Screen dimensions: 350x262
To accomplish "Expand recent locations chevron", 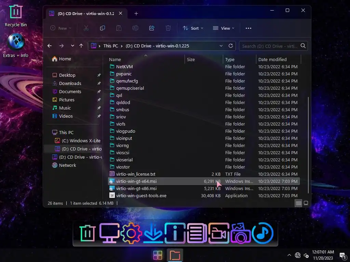I will (72, 46).
